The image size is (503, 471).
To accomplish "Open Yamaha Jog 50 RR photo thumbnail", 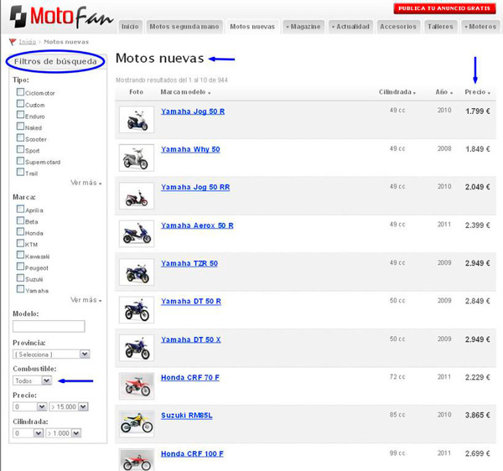I will (x=137, y=196).
